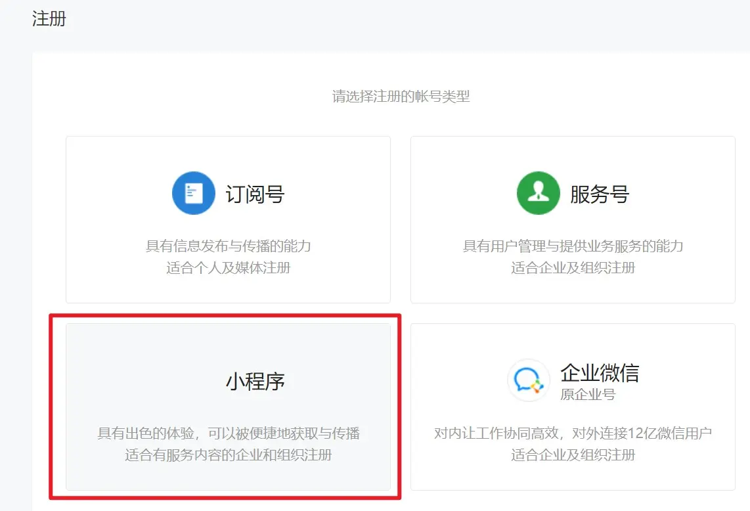Click the green 服务号 person icon
The image size is (750, 511).
click(538, 193)
